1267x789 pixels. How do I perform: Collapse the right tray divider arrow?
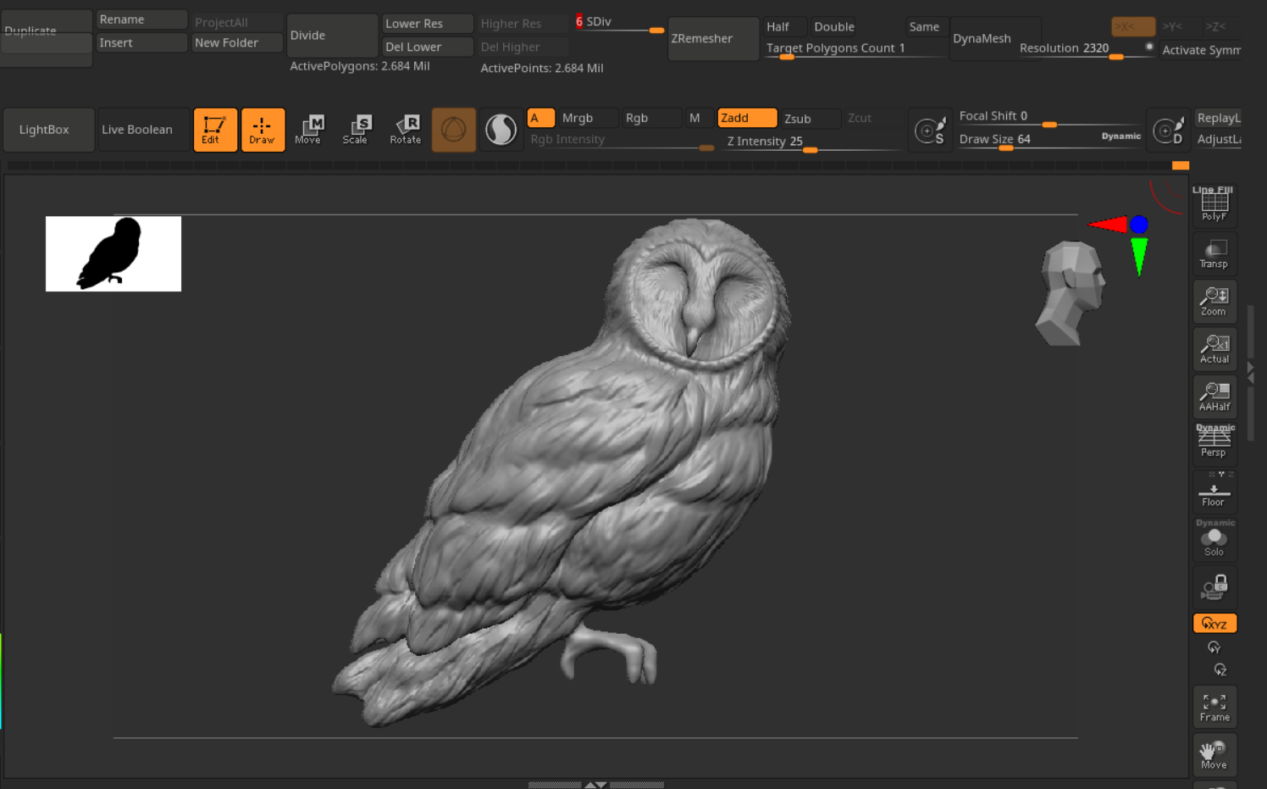(x=1250, y=372)
